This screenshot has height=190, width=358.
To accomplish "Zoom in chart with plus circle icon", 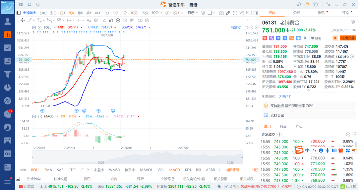I will (x=257, y=28).
